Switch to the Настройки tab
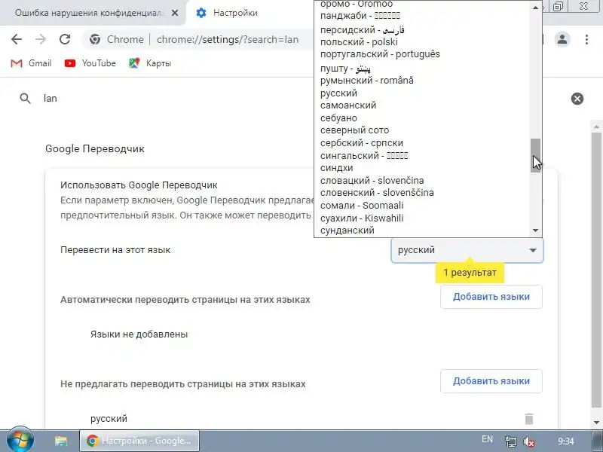Image resolution: width=603 pixels, height=452 pixels. point(235,13)
